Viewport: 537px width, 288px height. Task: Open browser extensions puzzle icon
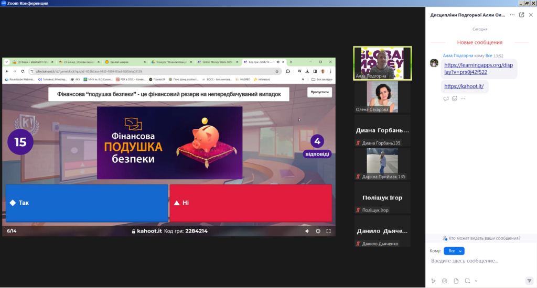(288, 71)
